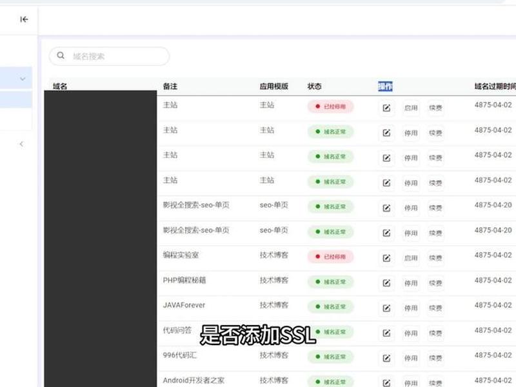The image size is (516, 387).
Task: Click the 应用模版 column header
Action: coord(273,86)
